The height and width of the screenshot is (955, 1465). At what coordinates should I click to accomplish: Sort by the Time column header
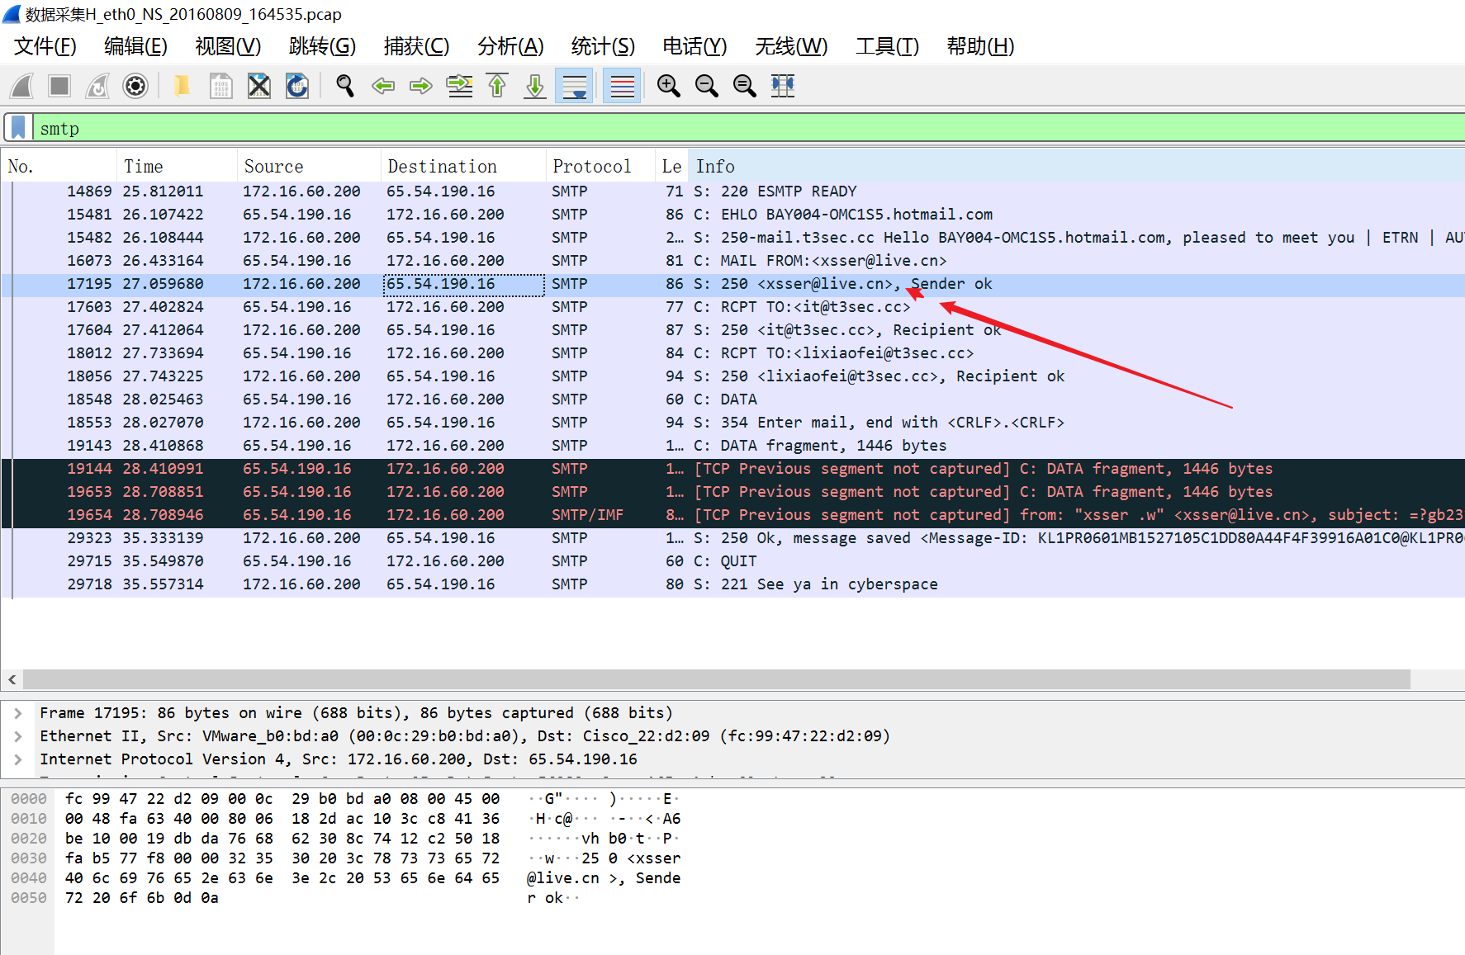177,167
